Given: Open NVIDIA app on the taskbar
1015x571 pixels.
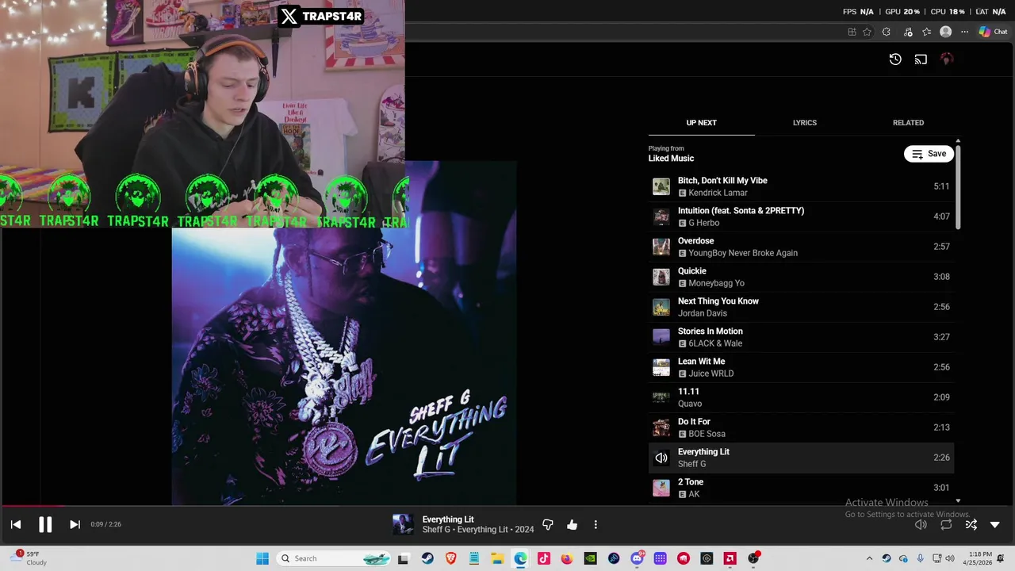Looking at the screenshot, I should (x=590, y=558).
